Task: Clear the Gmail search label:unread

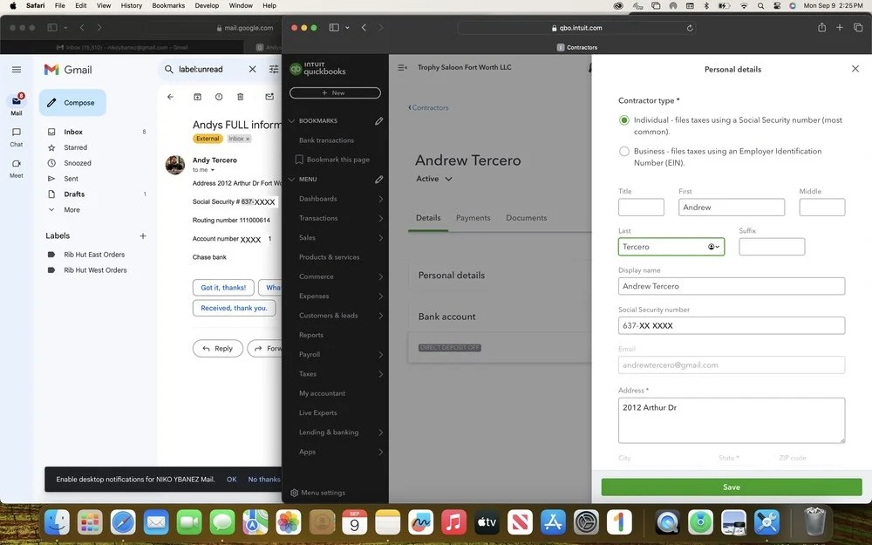Action: (253, 69)
